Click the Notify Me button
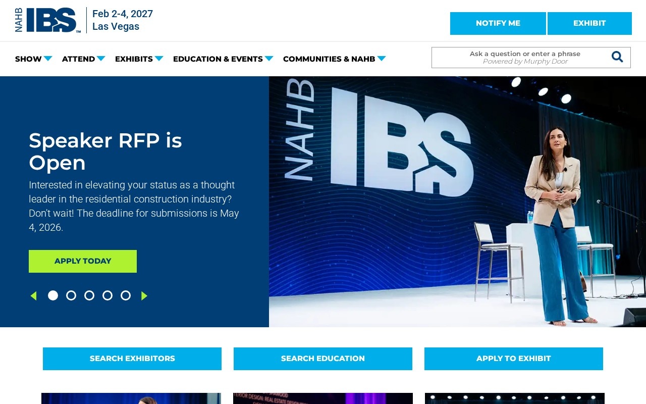646x404 pixels. (x=498, y=23)
